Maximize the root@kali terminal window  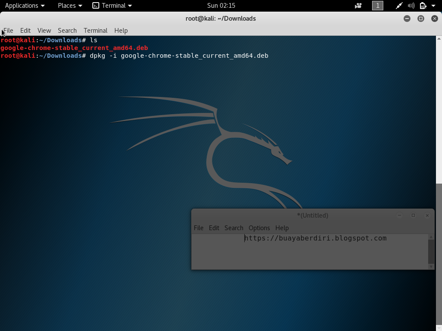(420, 19)
